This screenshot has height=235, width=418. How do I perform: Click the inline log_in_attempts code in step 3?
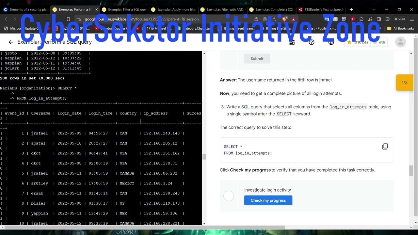[x=348, y=107]
